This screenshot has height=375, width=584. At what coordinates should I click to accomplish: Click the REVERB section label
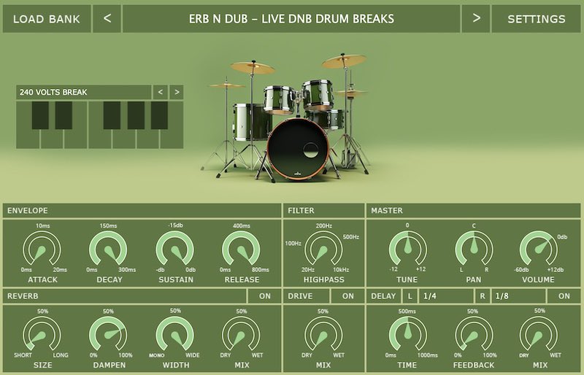pyautogui.click(x=23, y=296)
